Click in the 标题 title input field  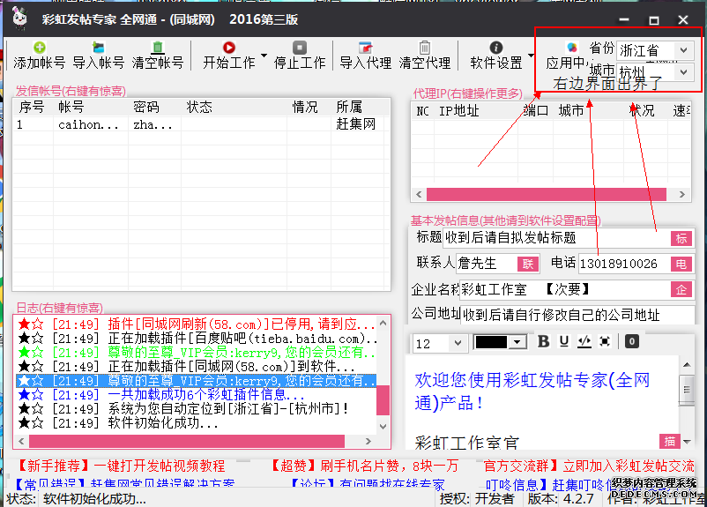click(x=557, y=238)
